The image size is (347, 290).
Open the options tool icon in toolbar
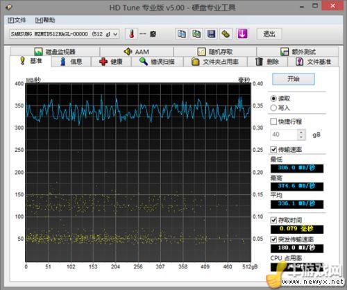click(x=226, y=34)
